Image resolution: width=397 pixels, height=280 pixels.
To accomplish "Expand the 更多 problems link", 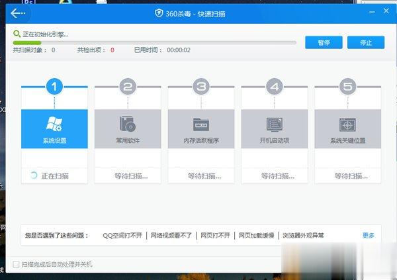I will coord(368,235).
